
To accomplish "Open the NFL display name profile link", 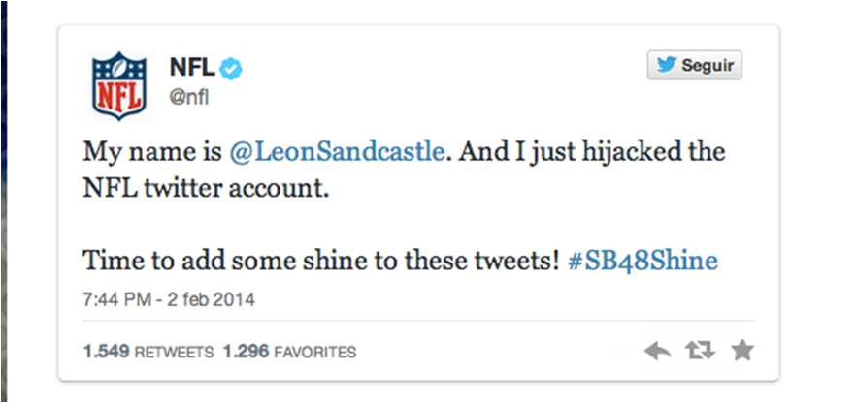I will (193, 68).
